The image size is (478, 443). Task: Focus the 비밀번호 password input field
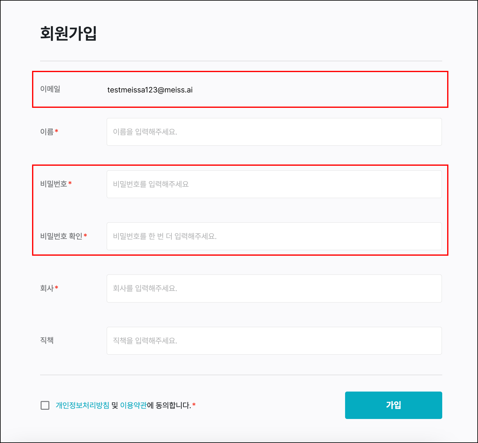(x=274, y=184)
